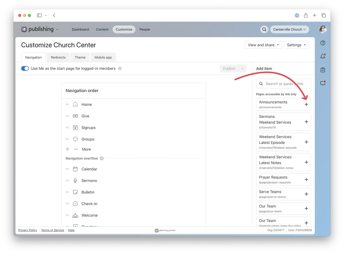Show info about start page option
The height and width of the screenshot is (254, 344).
(x=120, y=69)
